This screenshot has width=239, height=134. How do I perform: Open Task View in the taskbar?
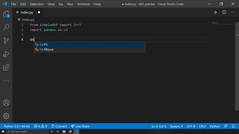point(58,131)
